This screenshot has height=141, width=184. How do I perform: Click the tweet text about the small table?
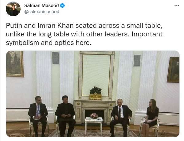tap(84, 34)
